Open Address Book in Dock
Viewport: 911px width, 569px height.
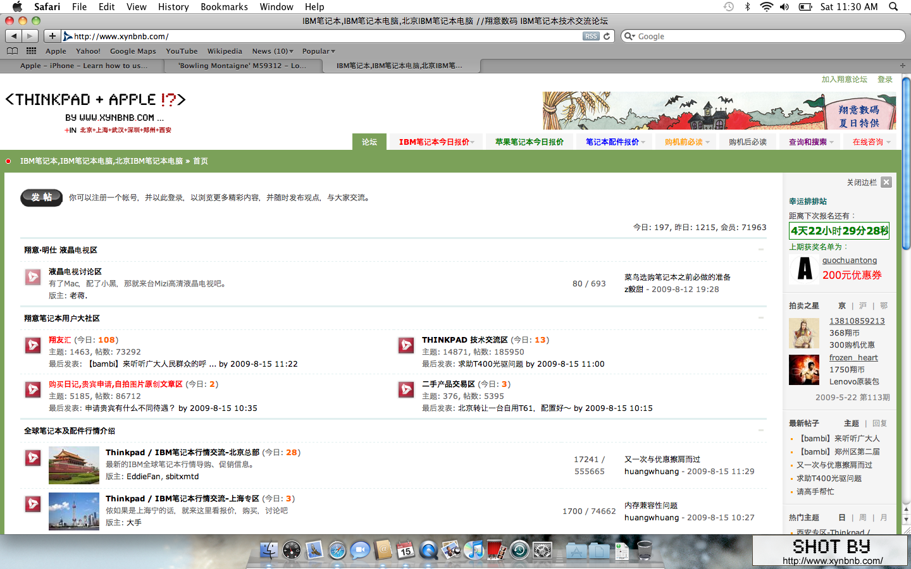click(383, 550)
